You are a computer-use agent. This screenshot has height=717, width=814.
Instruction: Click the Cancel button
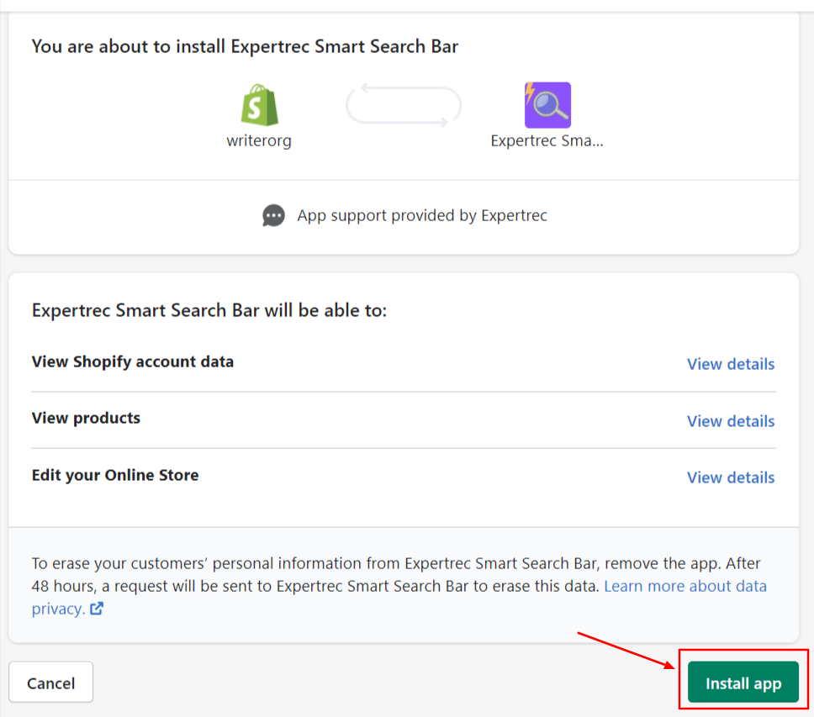click(50, 682)
